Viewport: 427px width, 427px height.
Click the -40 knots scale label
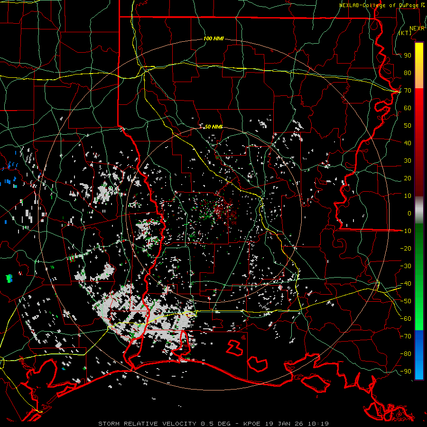(406, 284)
